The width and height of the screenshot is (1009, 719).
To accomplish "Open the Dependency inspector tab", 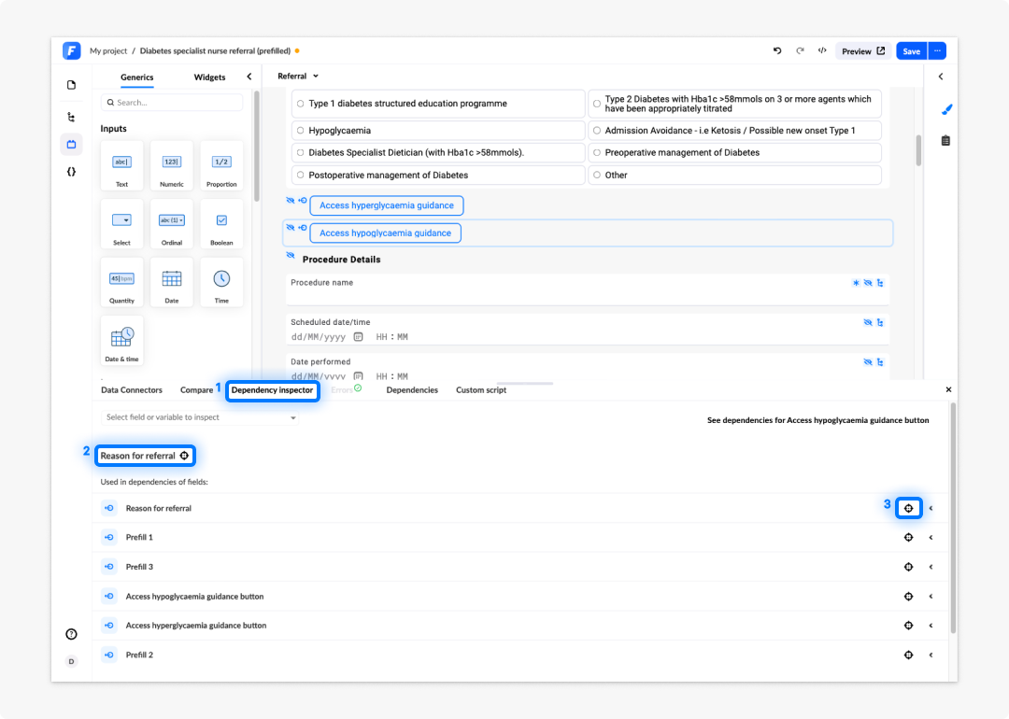I will [272, 390].
